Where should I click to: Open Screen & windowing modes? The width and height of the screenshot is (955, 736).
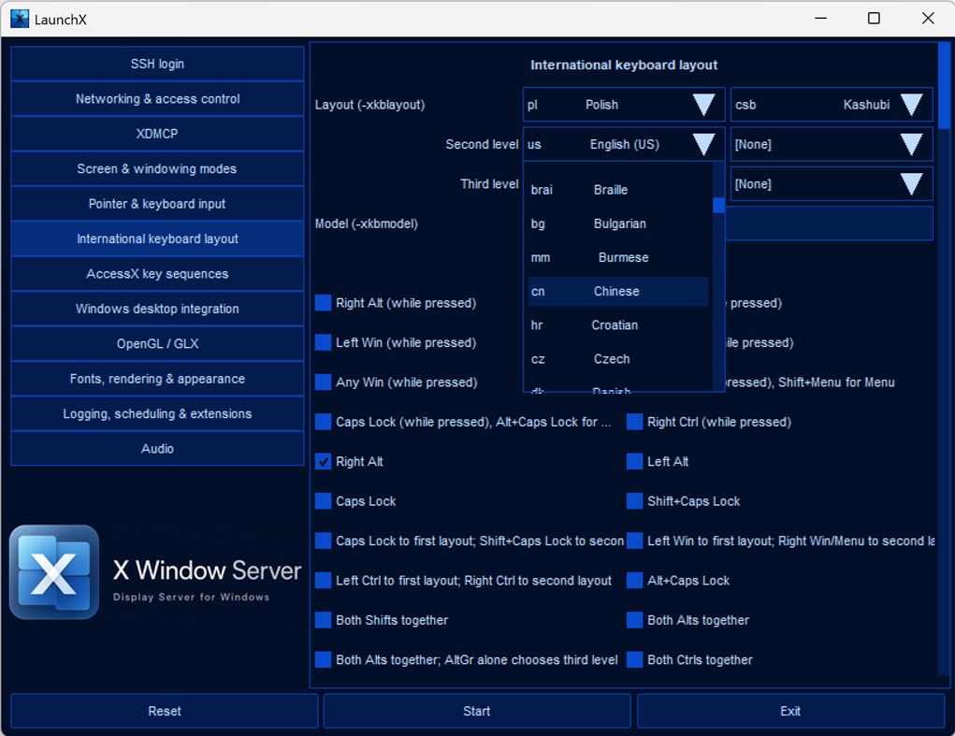click(157, 168)
